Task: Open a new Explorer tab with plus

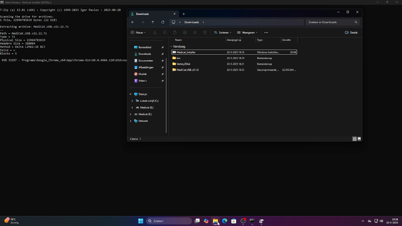Action: tap(184, 14)
